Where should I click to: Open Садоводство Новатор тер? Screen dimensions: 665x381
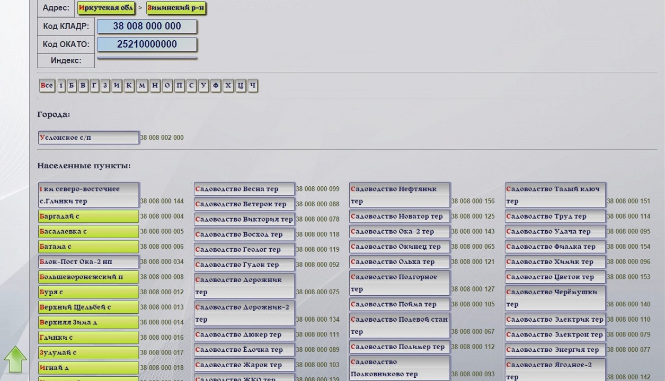[x=400, y=216]
